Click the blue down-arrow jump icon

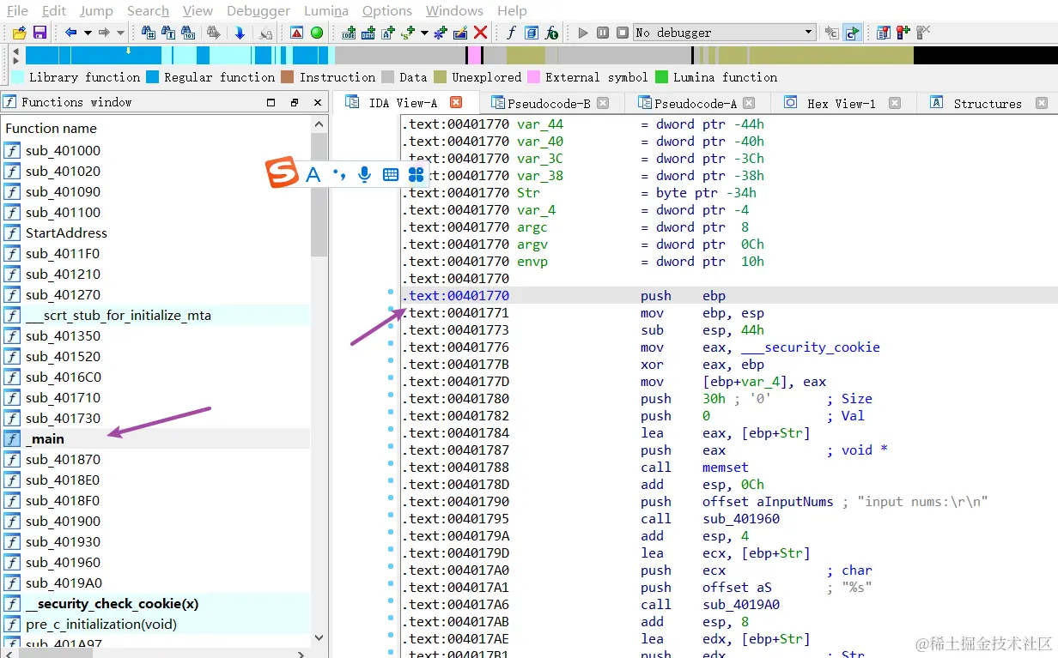point(240,33)
